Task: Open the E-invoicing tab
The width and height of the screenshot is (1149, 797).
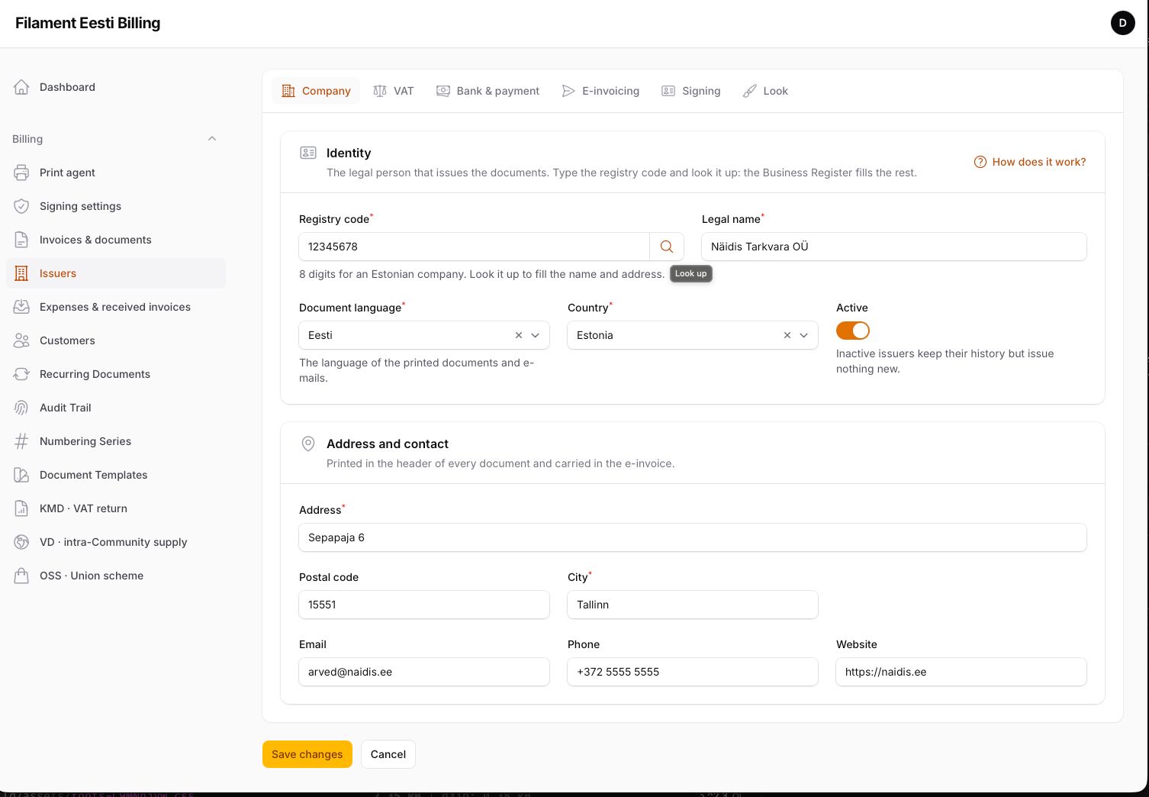Action: 600,91
